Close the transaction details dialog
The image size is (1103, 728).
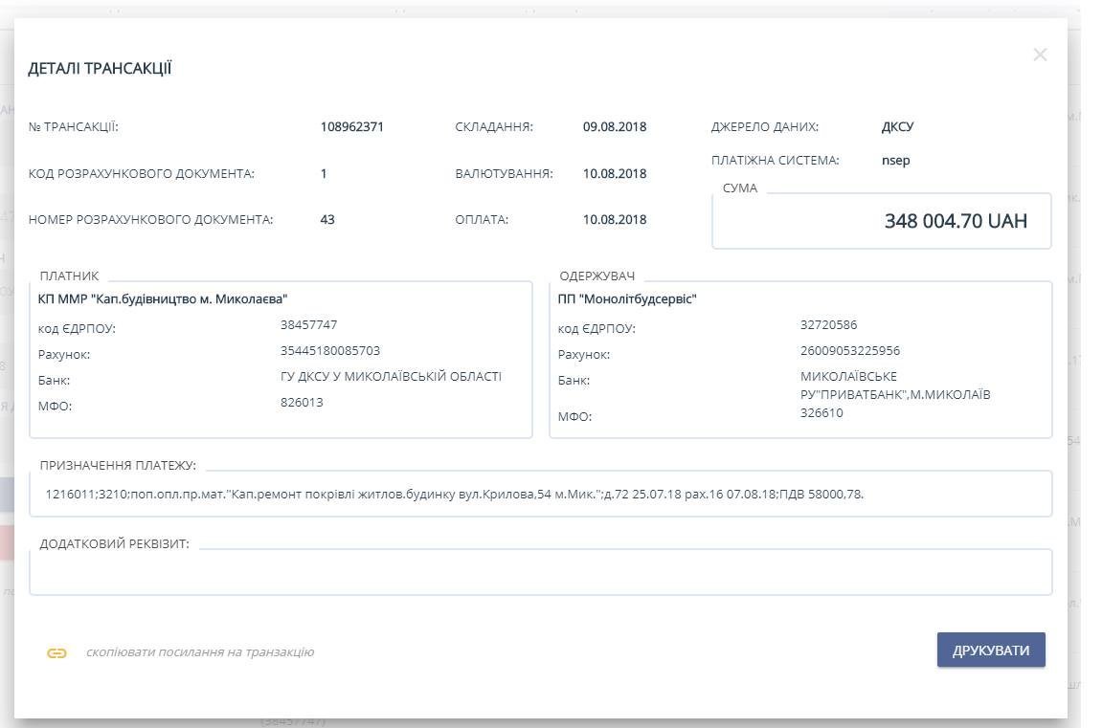click(1040, 55)
